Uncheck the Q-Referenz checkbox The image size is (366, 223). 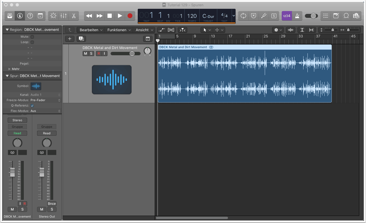[x=32, y=106]
